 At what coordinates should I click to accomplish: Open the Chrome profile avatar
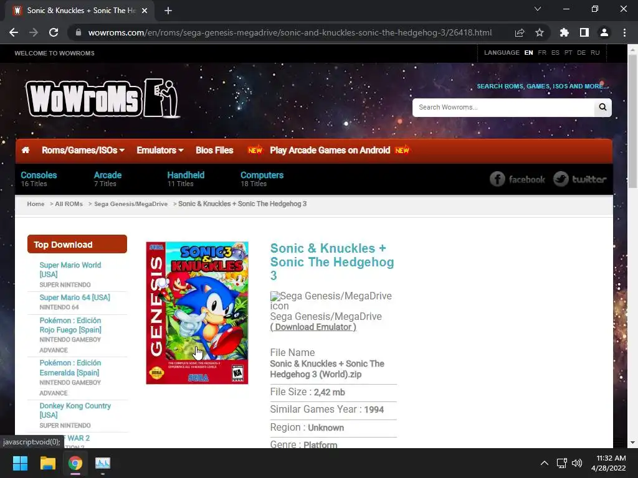[604, 32]
